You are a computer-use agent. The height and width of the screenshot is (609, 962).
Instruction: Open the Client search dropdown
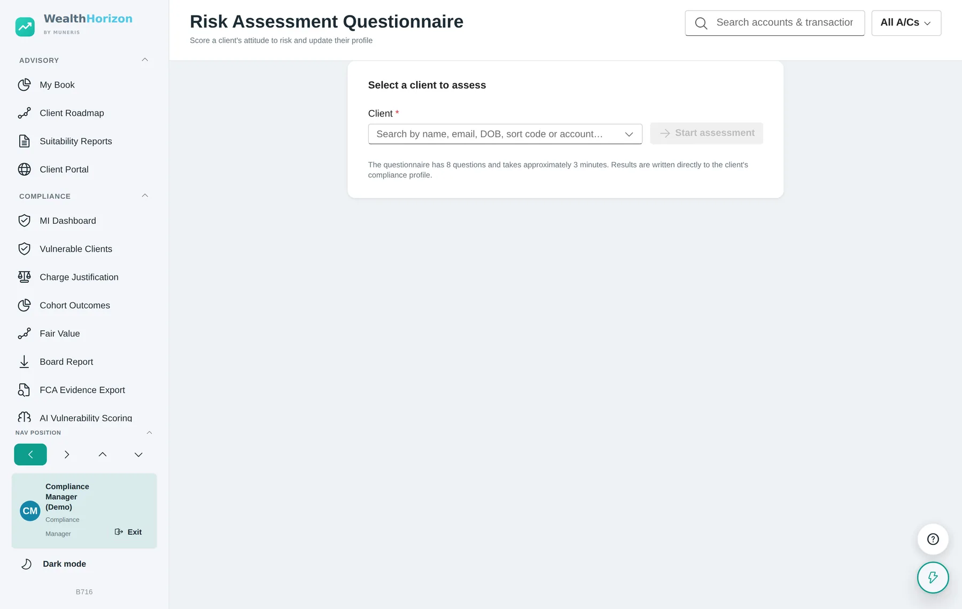(x=505, y=134)
